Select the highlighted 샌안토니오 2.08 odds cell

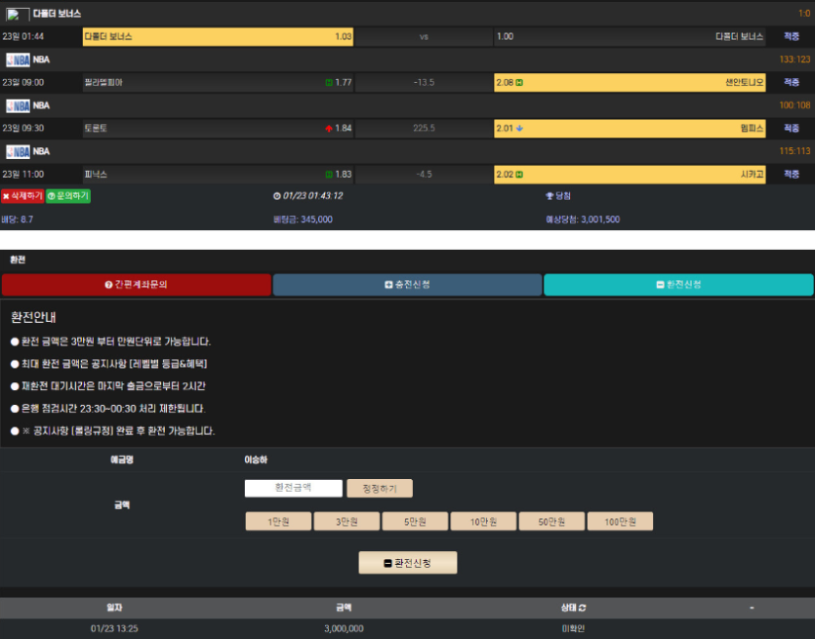click(x=630, y=83)
